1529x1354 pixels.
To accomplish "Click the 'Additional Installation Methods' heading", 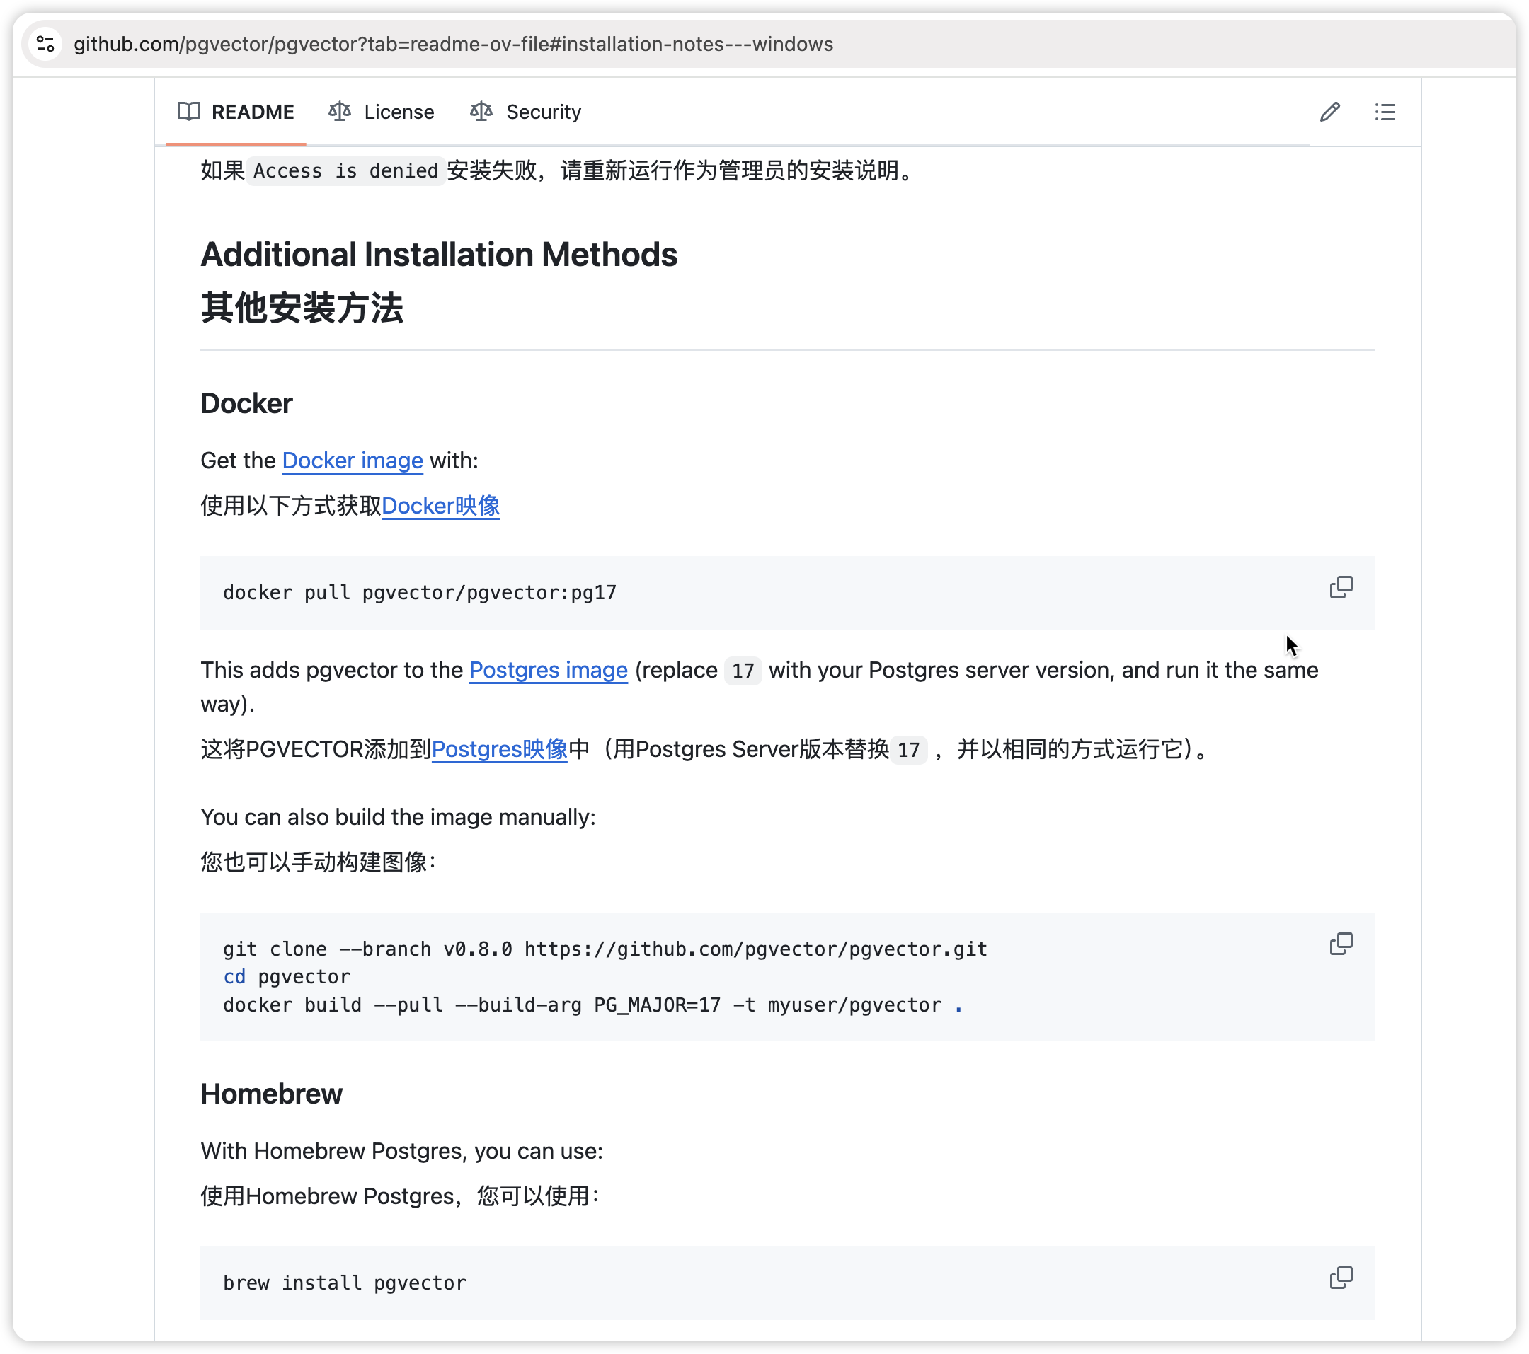I will coord(439,254).
